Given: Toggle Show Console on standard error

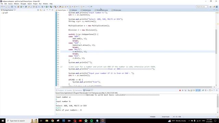Looking at the screenshot, I should pos(199,90).
